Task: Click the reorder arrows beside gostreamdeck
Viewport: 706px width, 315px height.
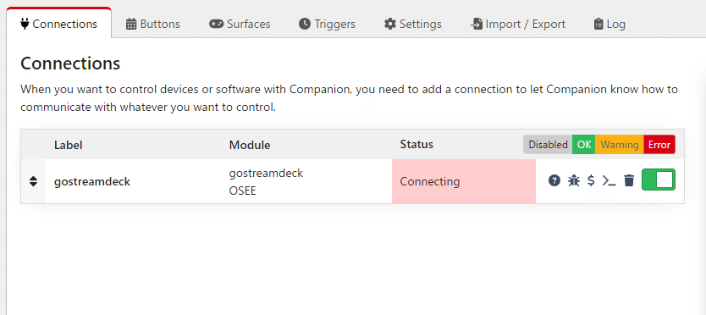Action: (33, 181)
